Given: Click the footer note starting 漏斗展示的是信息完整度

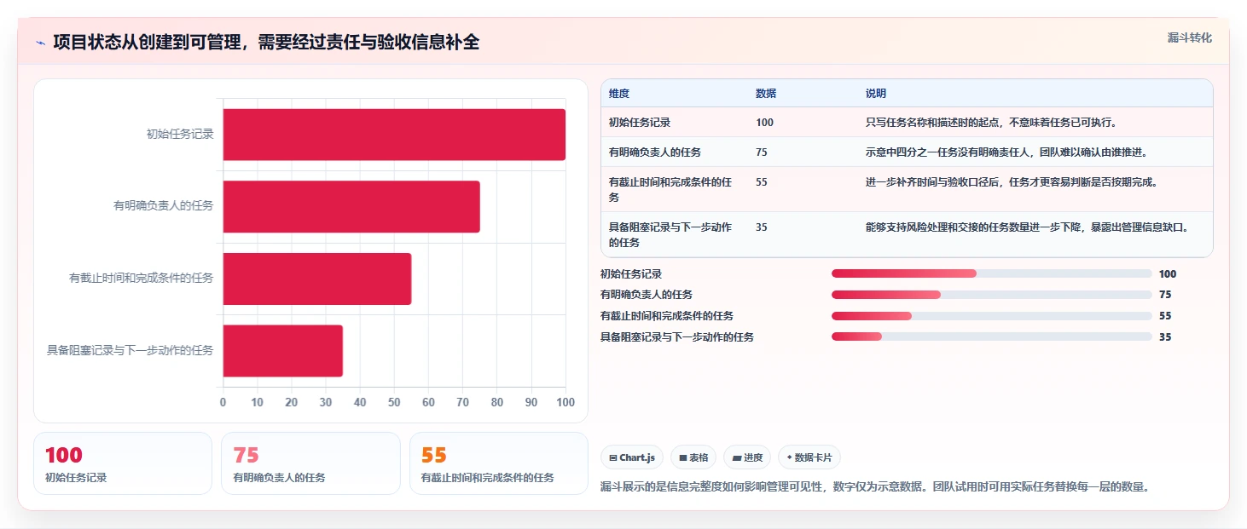Looking at the screenshot, I should [876, 487].
